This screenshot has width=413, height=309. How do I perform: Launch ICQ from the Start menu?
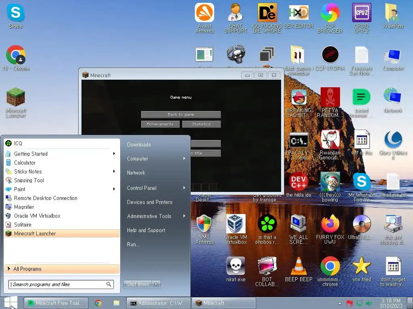(x=62, y=143)
